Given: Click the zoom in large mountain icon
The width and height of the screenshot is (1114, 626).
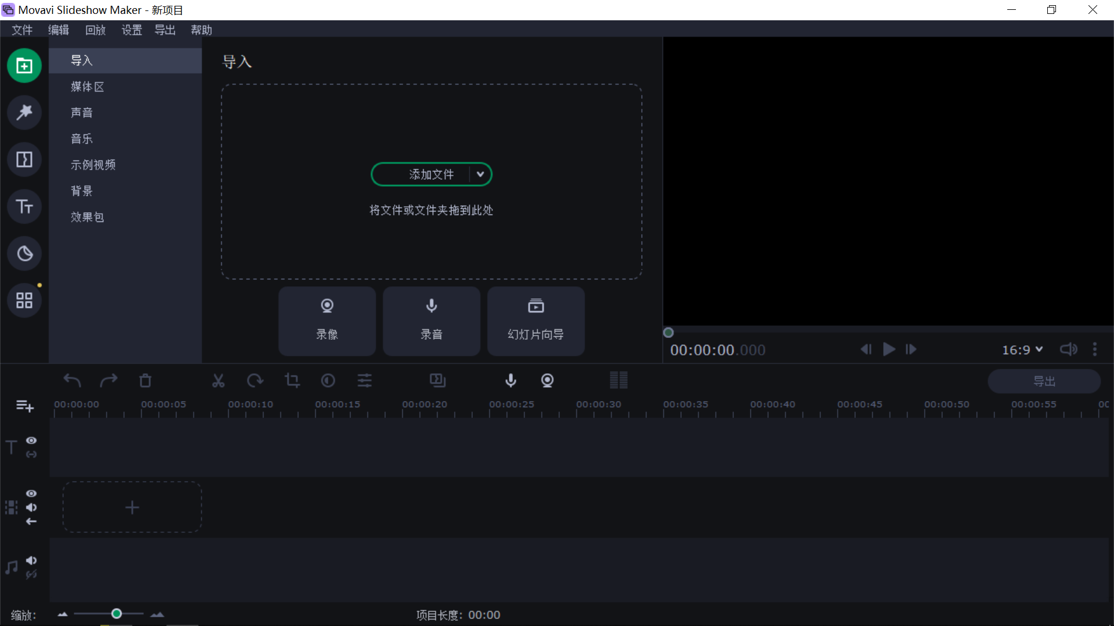Looking at the screenshot, I should [157, 614].
